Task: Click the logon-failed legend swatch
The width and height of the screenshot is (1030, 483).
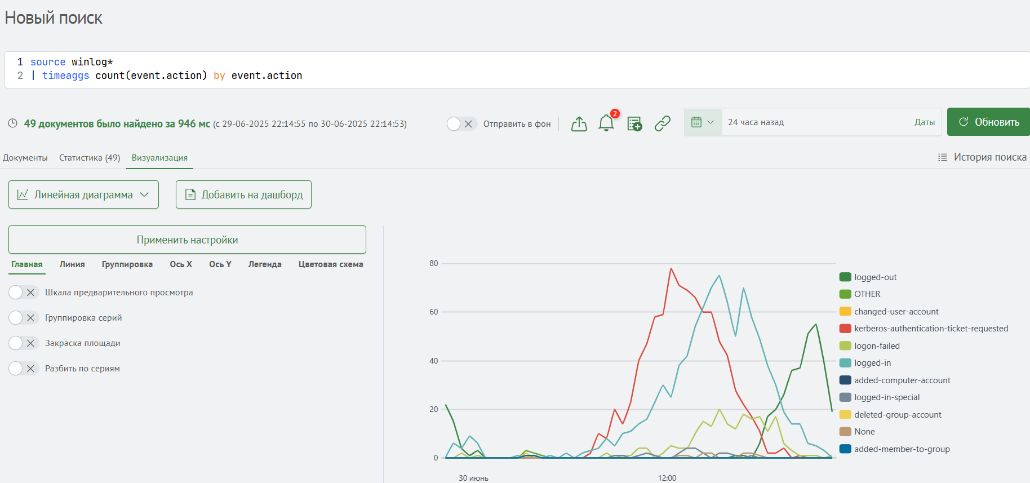Action: [845, 345]
